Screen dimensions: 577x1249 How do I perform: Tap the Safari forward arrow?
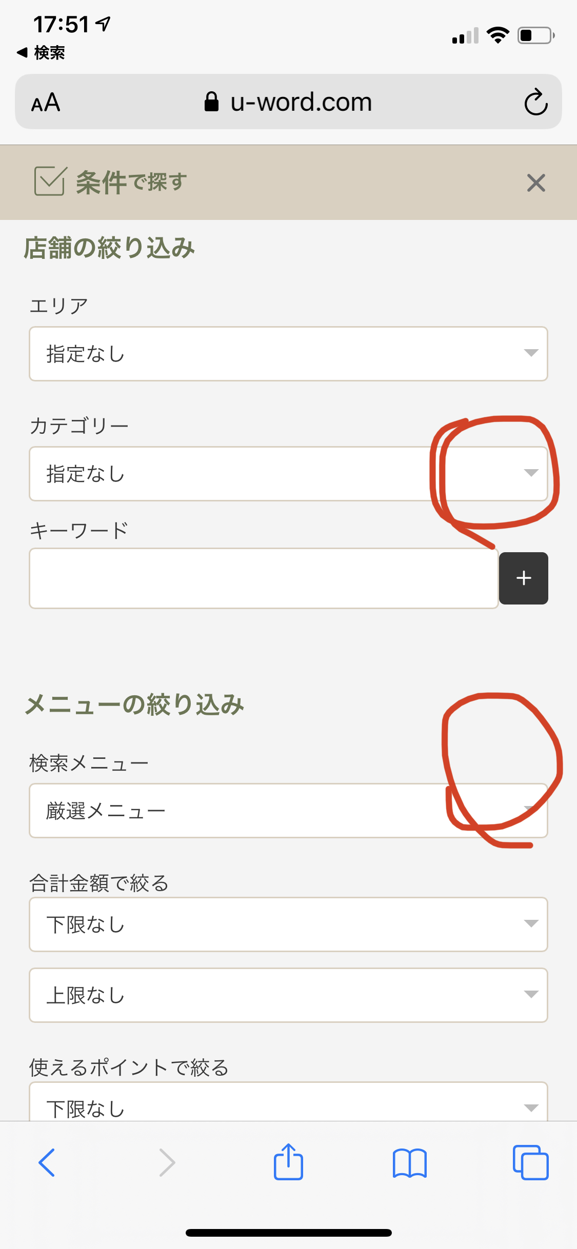167,1162
